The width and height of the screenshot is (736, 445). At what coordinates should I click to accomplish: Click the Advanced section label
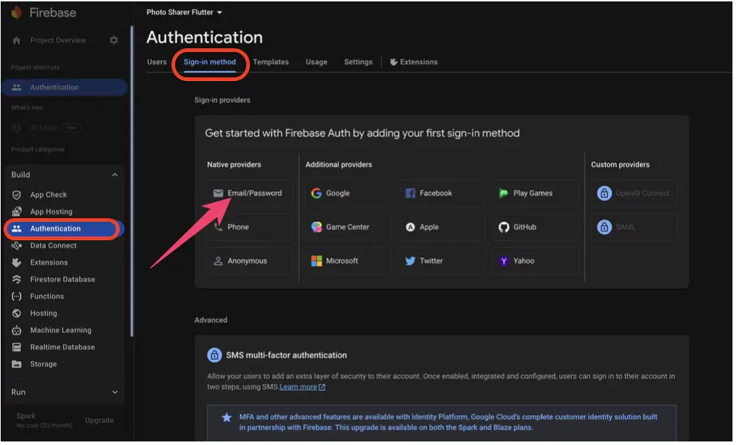click(x=211, y=320)
